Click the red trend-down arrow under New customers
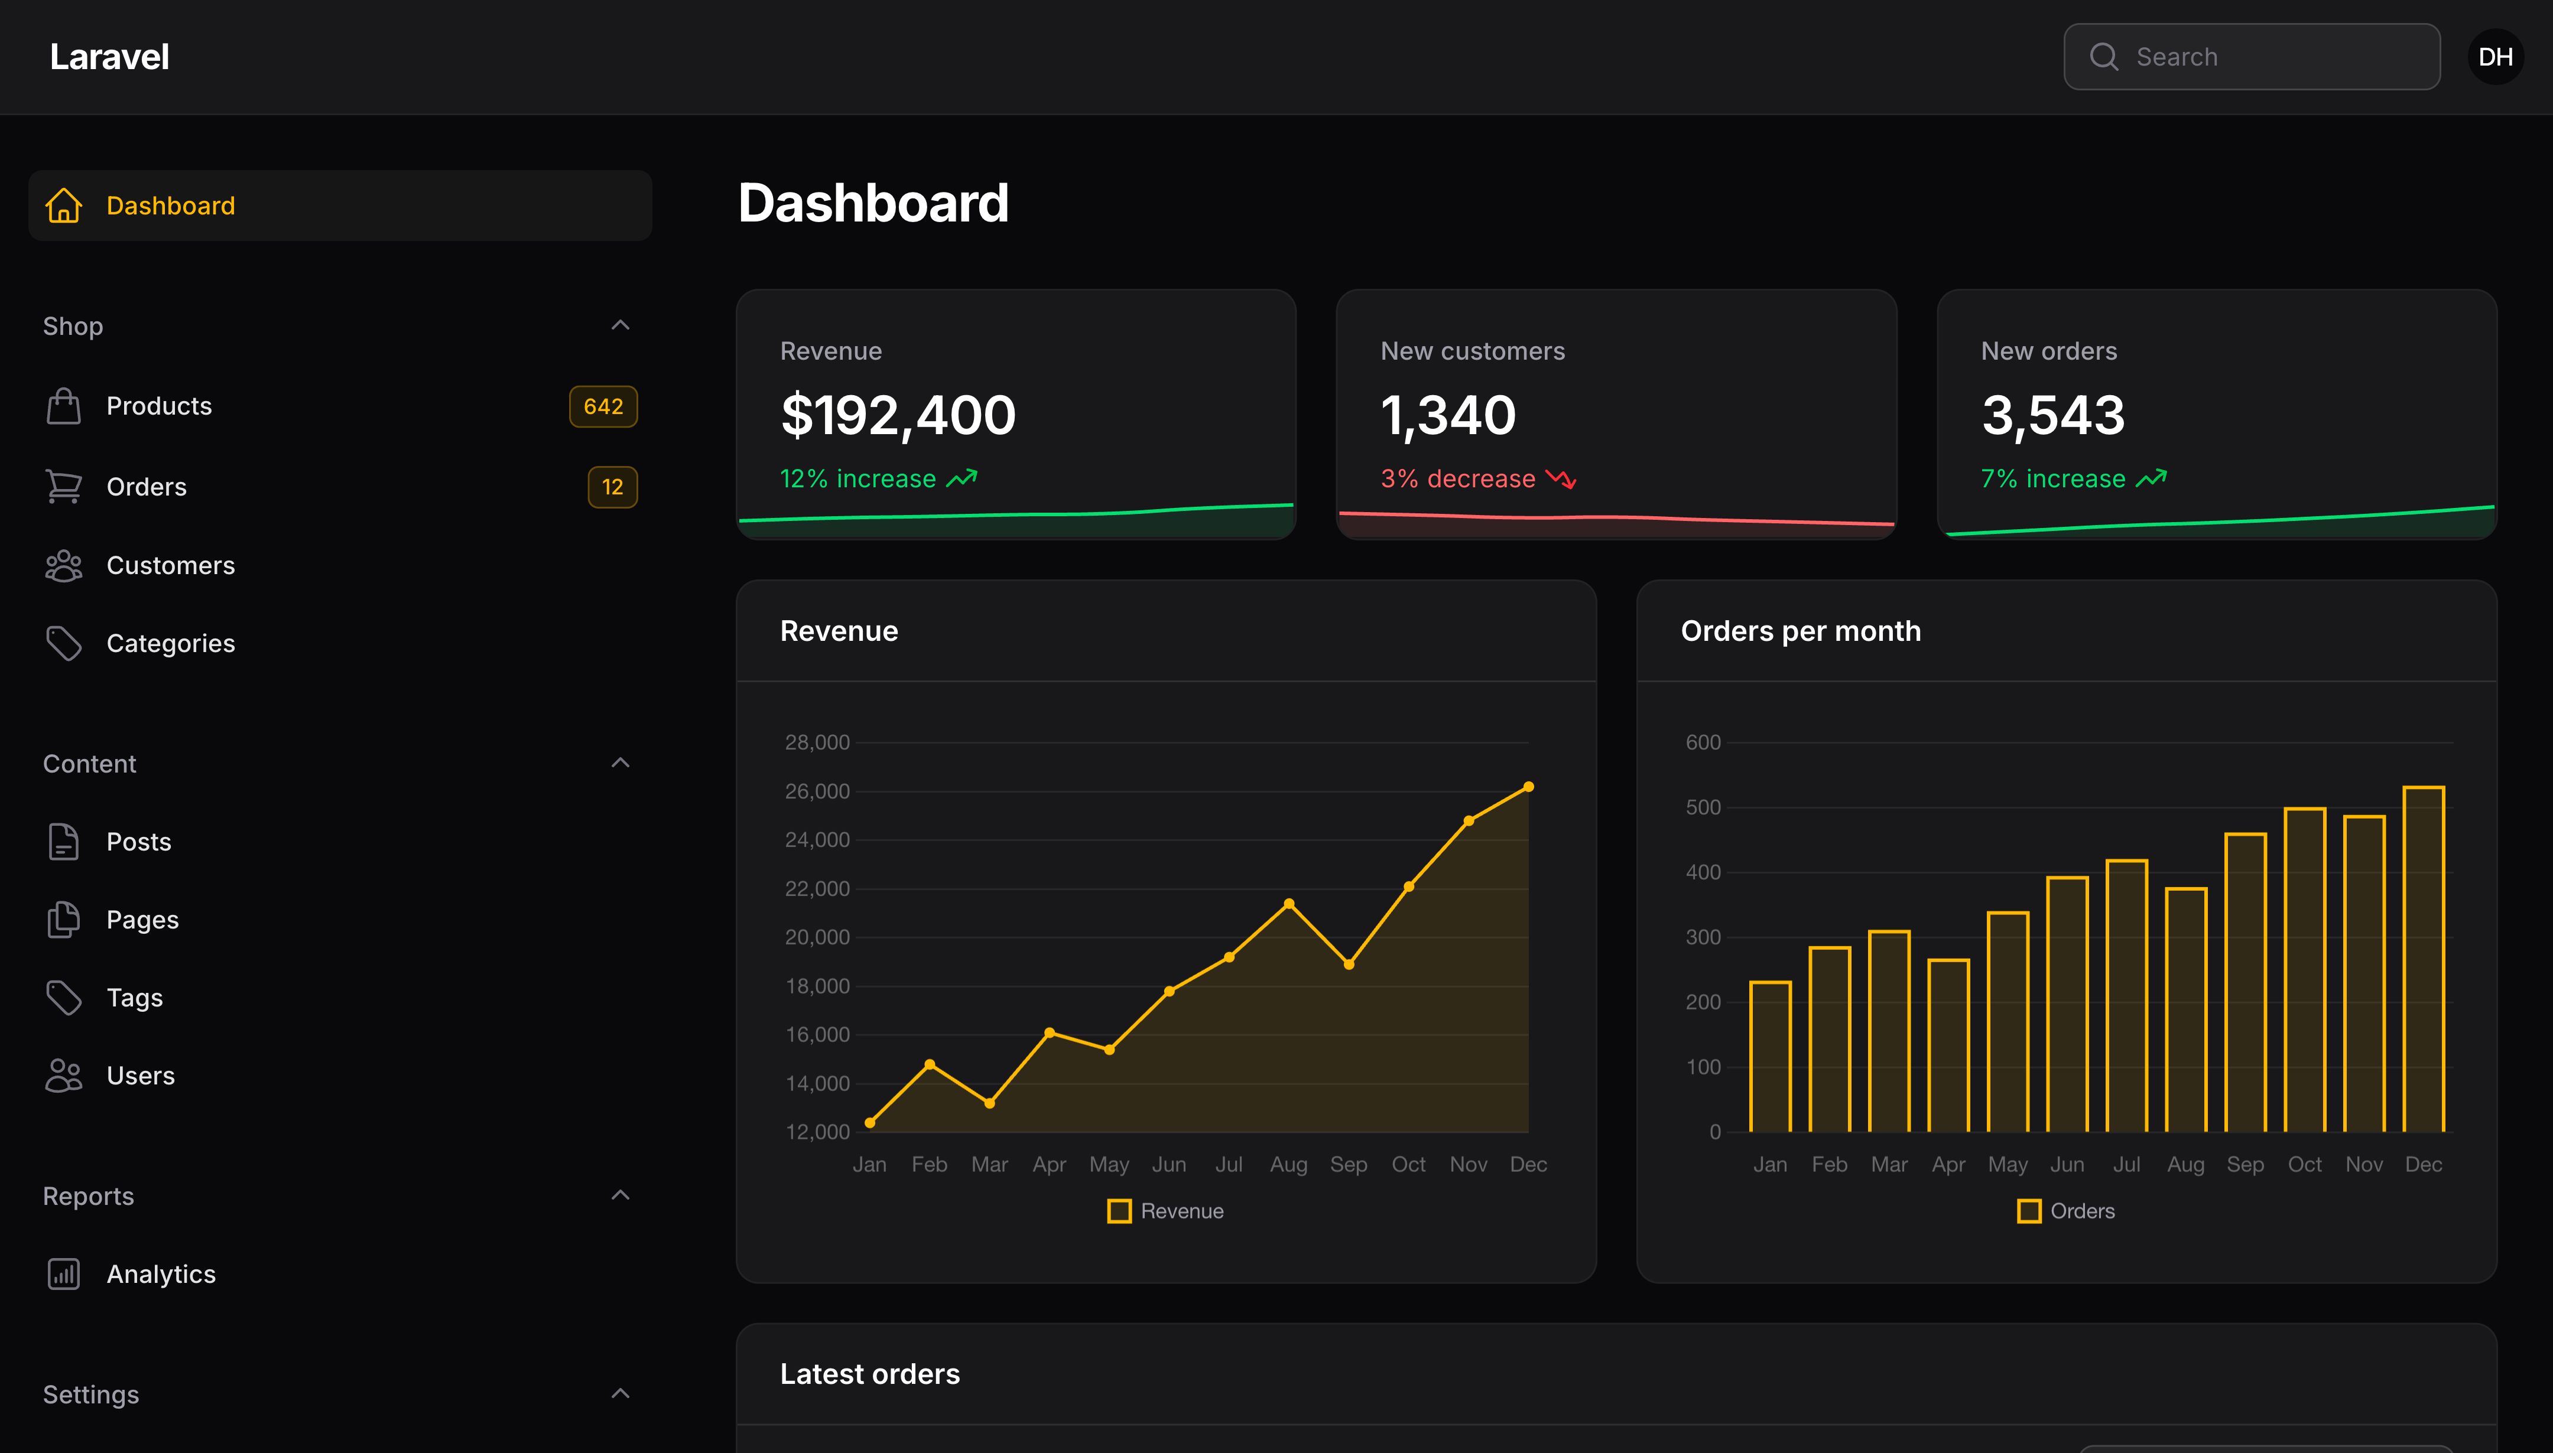This screenshot has height=1453, width=2553. [x=1561, y=479]
